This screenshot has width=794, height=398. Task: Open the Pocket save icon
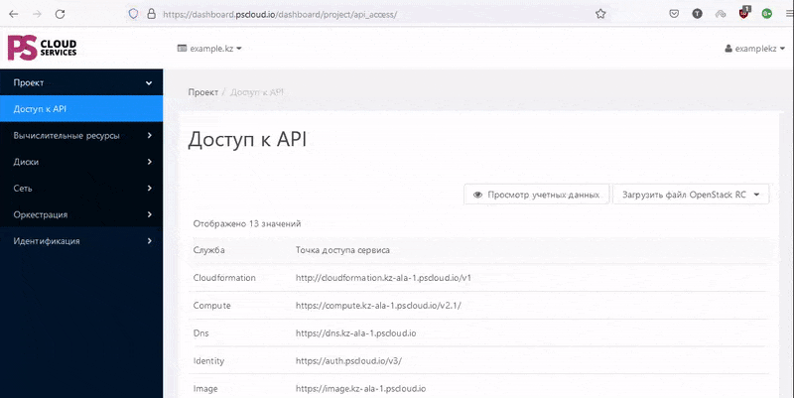point(674,14)
